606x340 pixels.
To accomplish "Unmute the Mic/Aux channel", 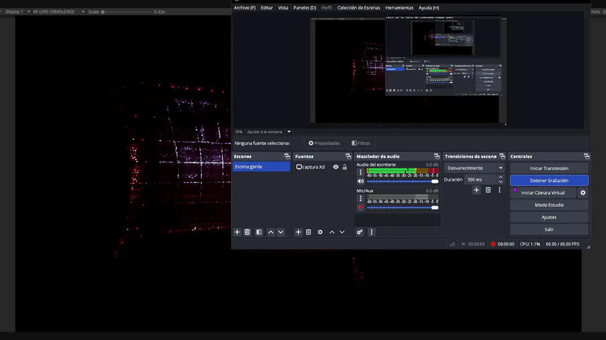I will tap(360, 208).
